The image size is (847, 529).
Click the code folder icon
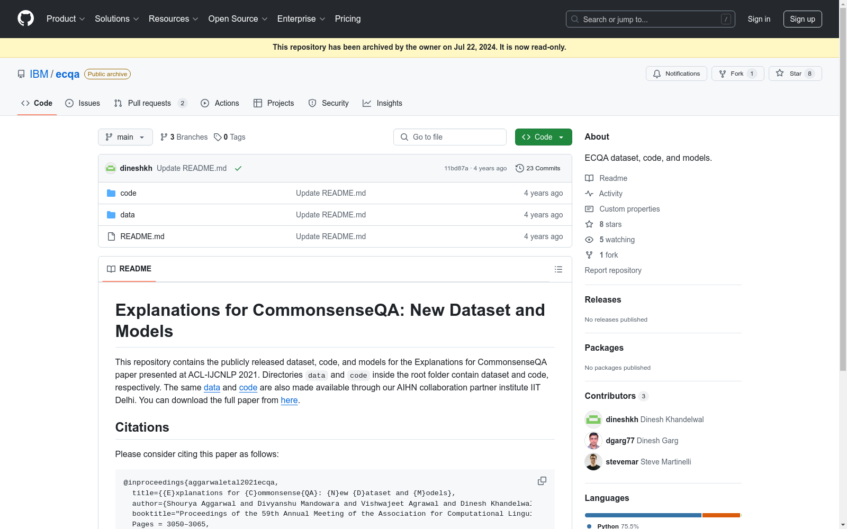coord(111,193)
